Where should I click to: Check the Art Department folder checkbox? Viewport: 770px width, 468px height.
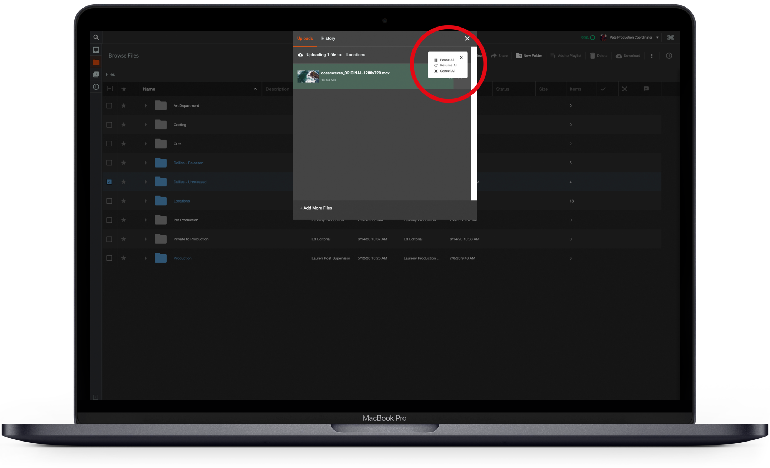(109, 106)
